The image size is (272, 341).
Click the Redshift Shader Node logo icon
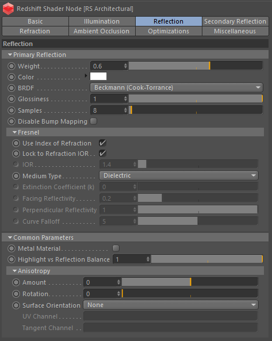pos(8,9)
